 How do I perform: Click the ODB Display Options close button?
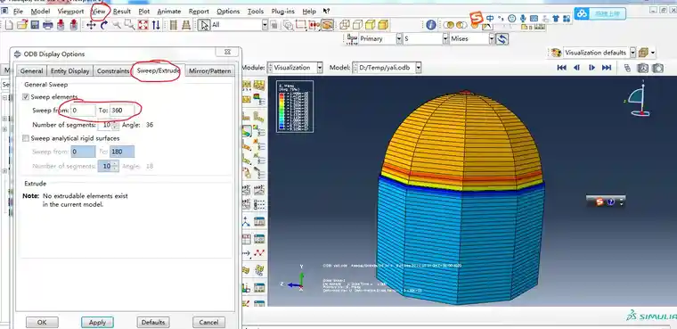point(227,52)
